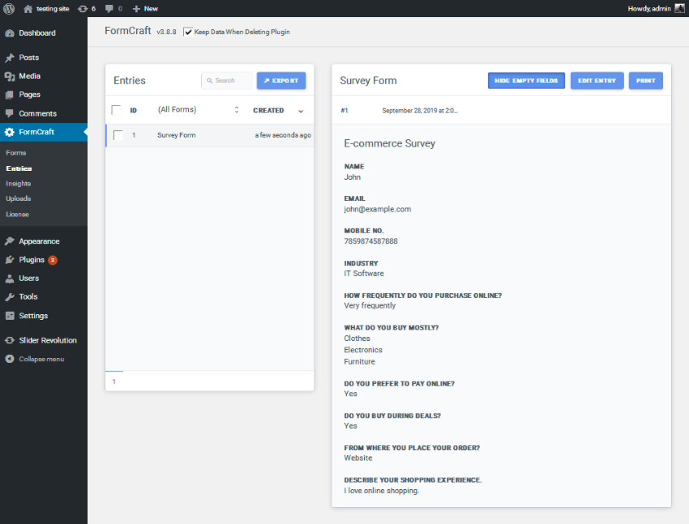Click the EXPORT button
This screenshot has width=689, height=524.
click(x=280, y=80)
